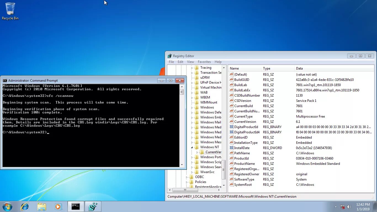This screenshot has width=377, height=212.
Task: Expand the WwanSvc tree node
Action: pyautogui.click(x=192, y=172)
